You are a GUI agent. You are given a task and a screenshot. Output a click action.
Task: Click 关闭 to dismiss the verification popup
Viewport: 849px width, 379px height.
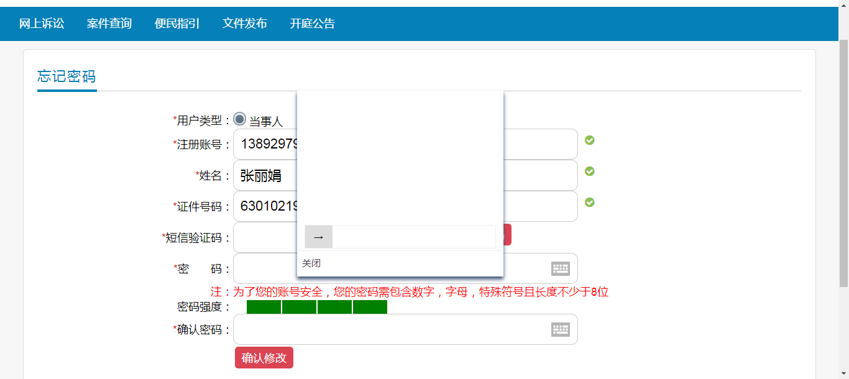(311, 263)
